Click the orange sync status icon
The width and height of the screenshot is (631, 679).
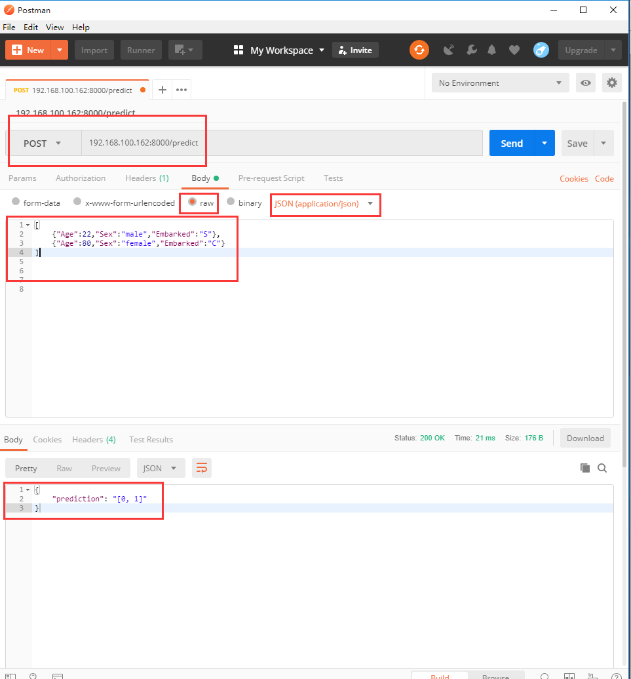pos(419,50)
